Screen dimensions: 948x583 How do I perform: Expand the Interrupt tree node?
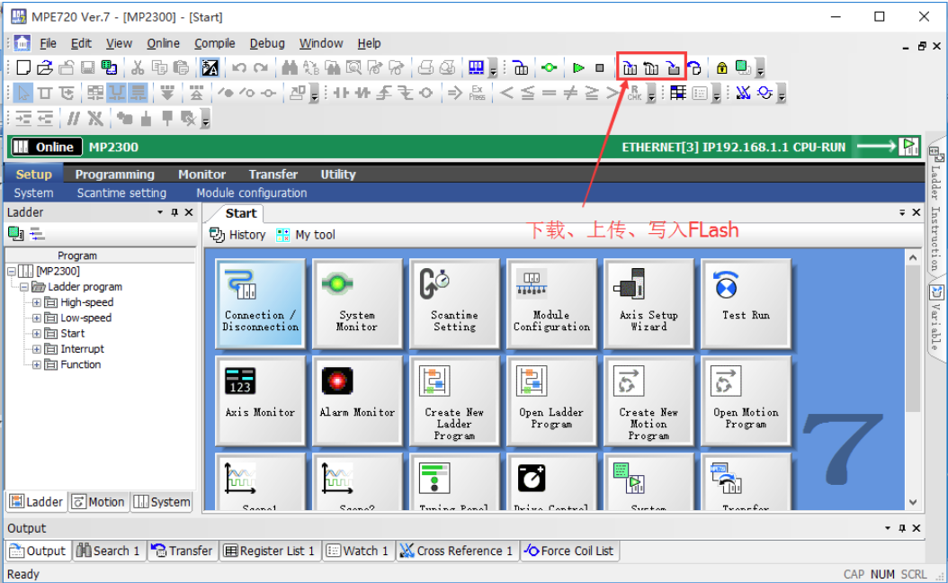37,349
